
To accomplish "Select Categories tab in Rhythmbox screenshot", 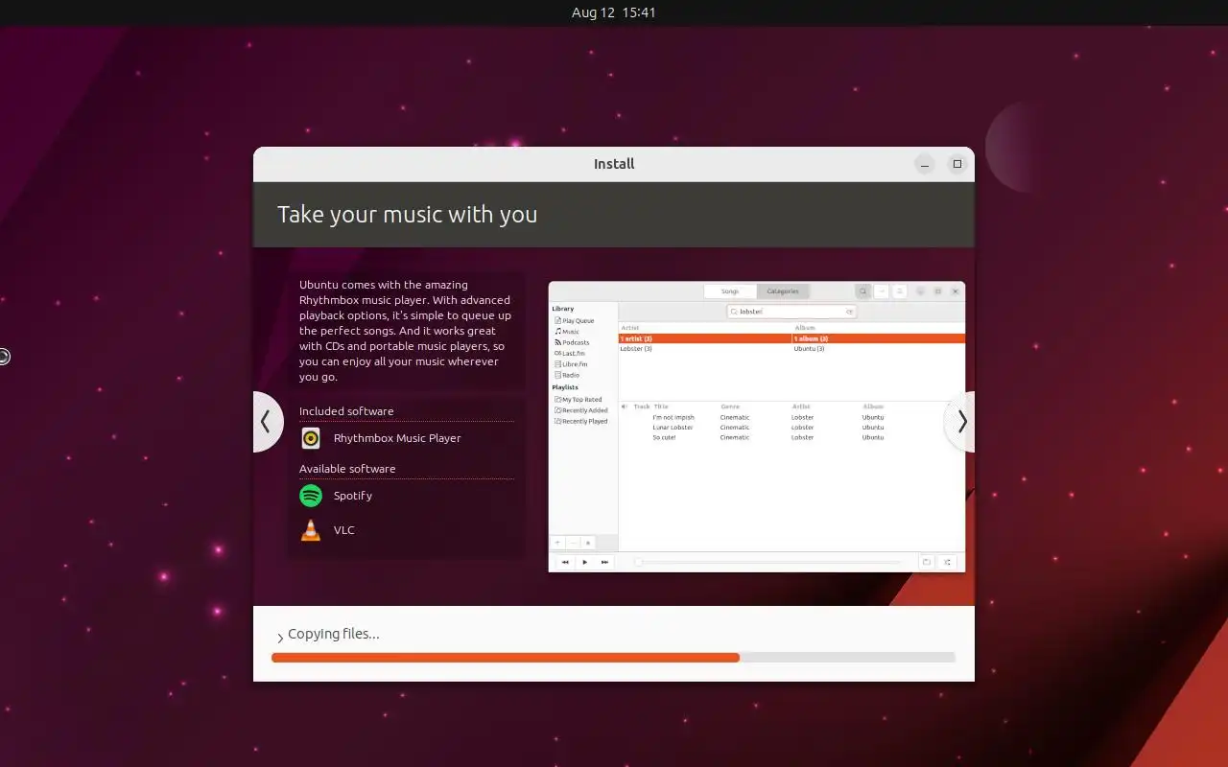I will click(x=783, y=291).
